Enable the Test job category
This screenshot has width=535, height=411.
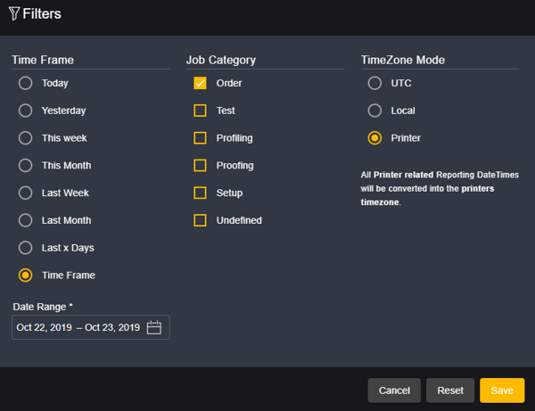[201, 111]
